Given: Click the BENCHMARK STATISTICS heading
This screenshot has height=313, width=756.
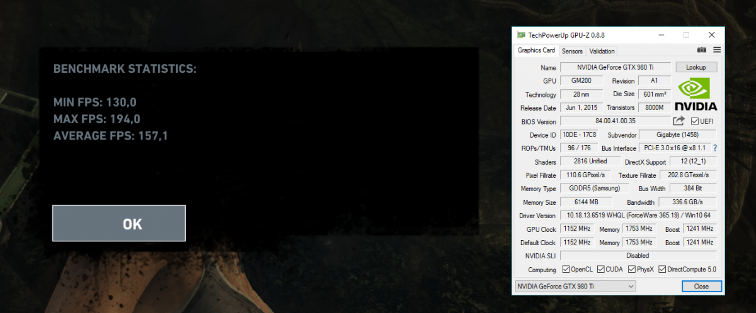Looking at the screenshot, I should [125, 69].
